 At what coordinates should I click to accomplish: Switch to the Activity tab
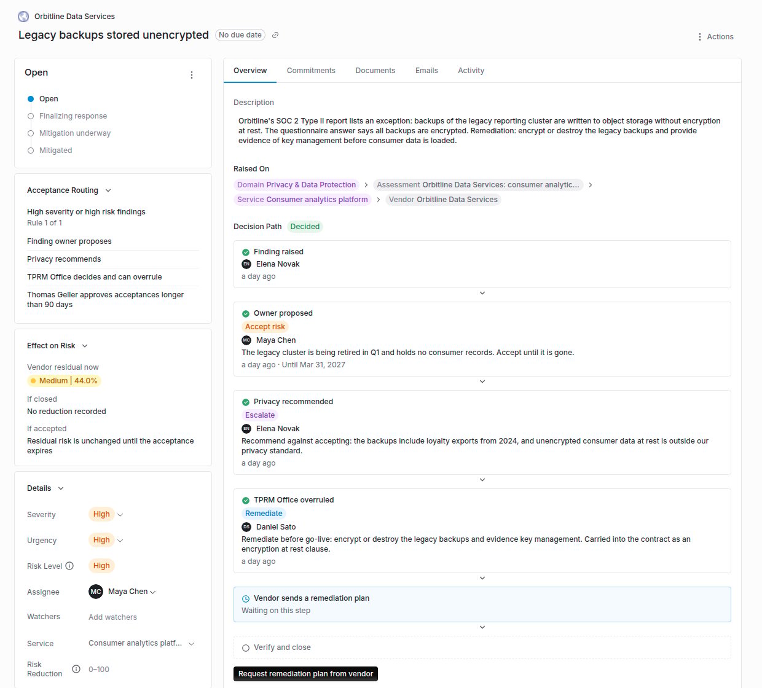click(x=471, y=71)
